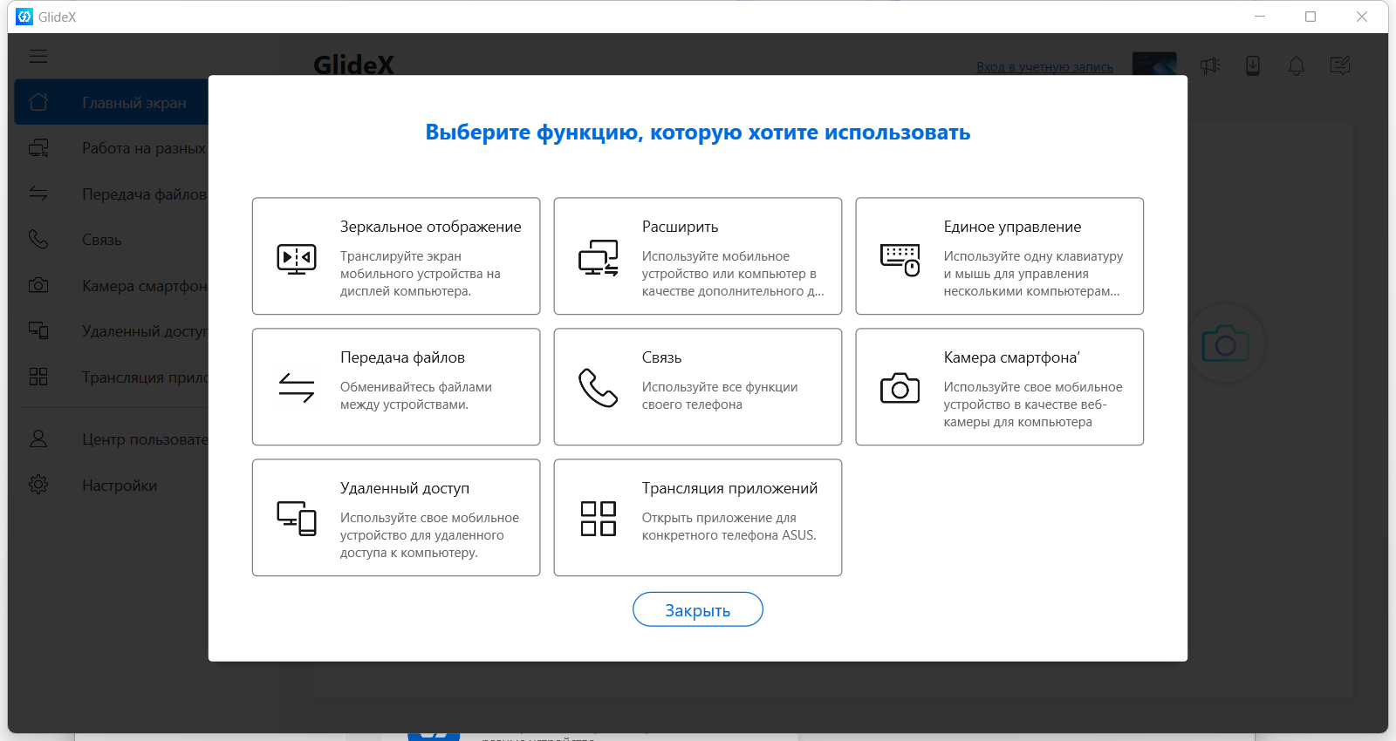The image size is (1396, 741).
Task: Choose the Передача файлов function card
Action: click(x=396, y=387)
